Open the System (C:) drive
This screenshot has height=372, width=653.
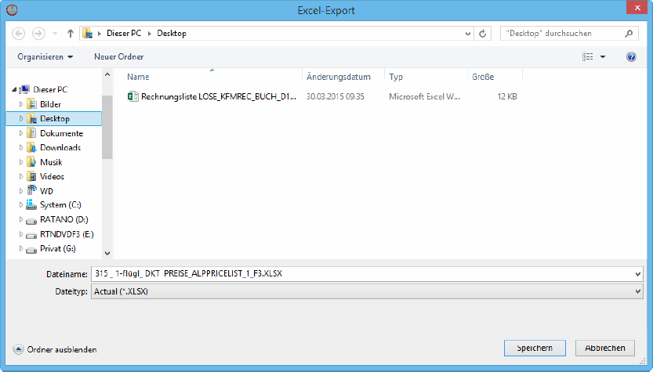click(60, 204)
